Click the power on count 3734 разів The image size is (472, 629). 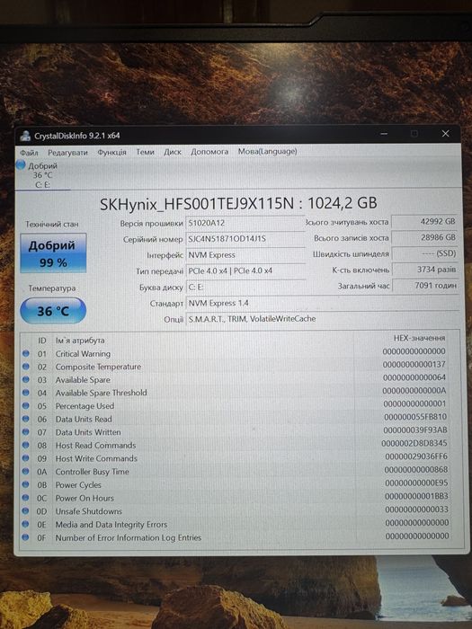coord(425,270)
